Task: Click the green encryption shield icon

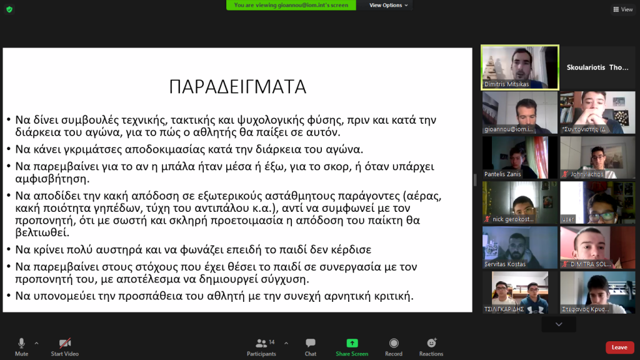Action: (9, 9)
